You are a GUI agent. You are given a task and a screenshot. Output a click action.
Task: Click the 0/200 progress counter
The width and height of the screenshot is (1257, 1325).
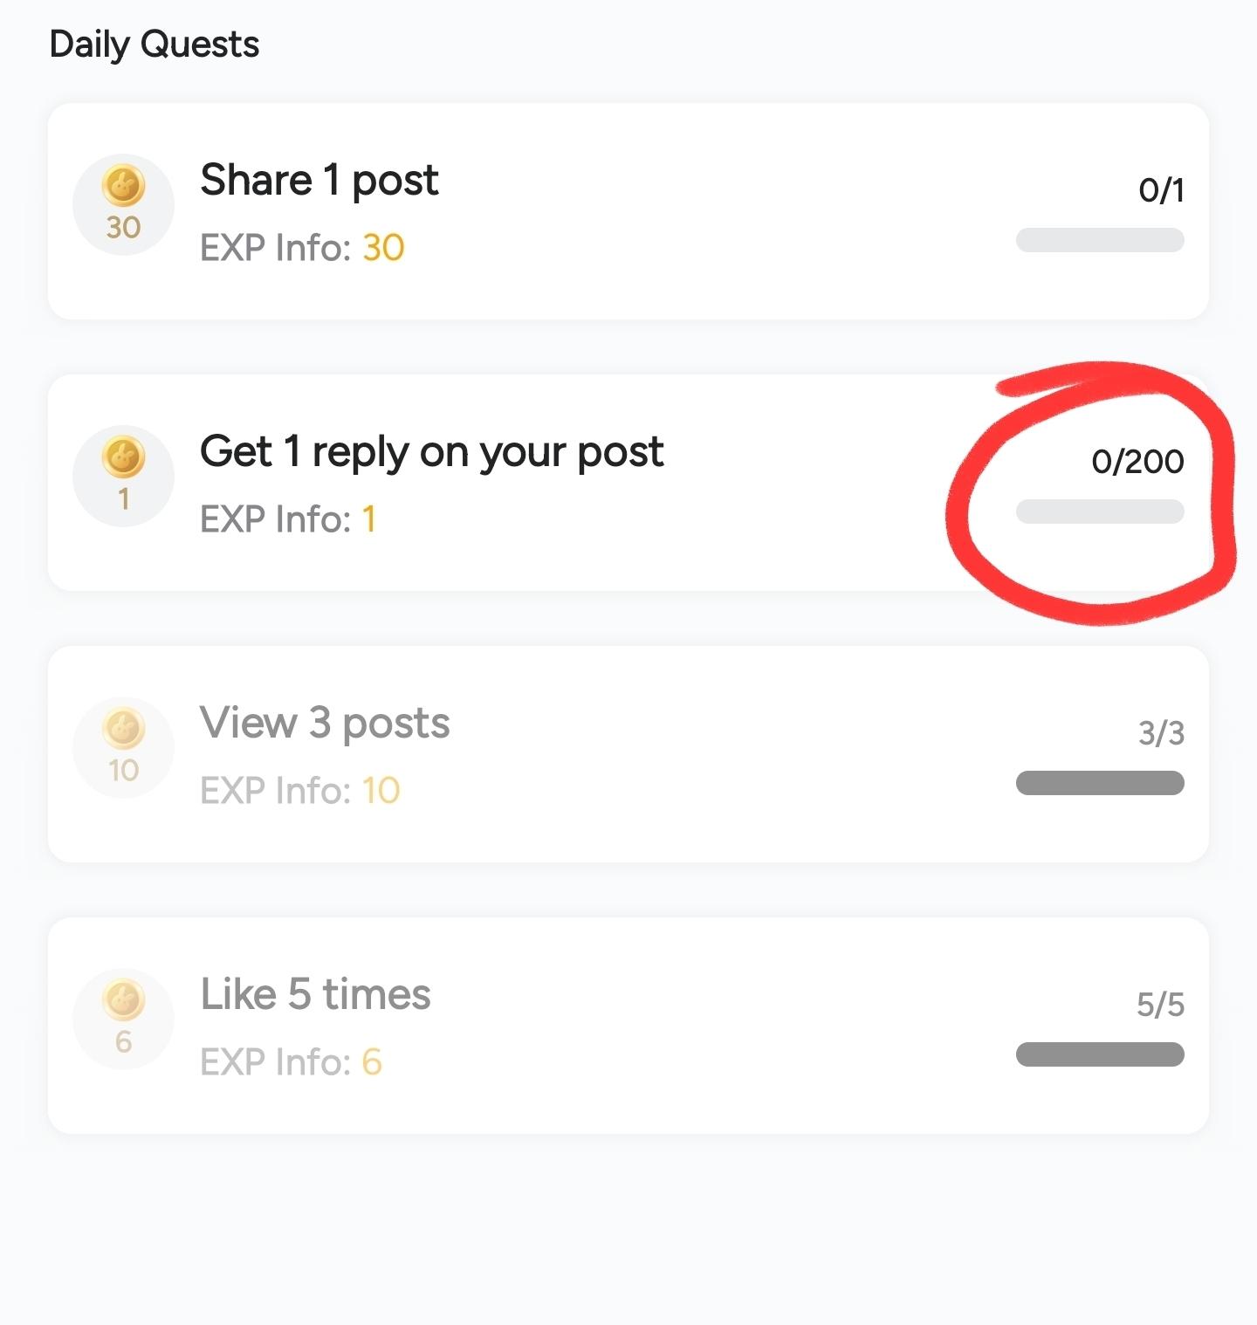click(1137, 462)
